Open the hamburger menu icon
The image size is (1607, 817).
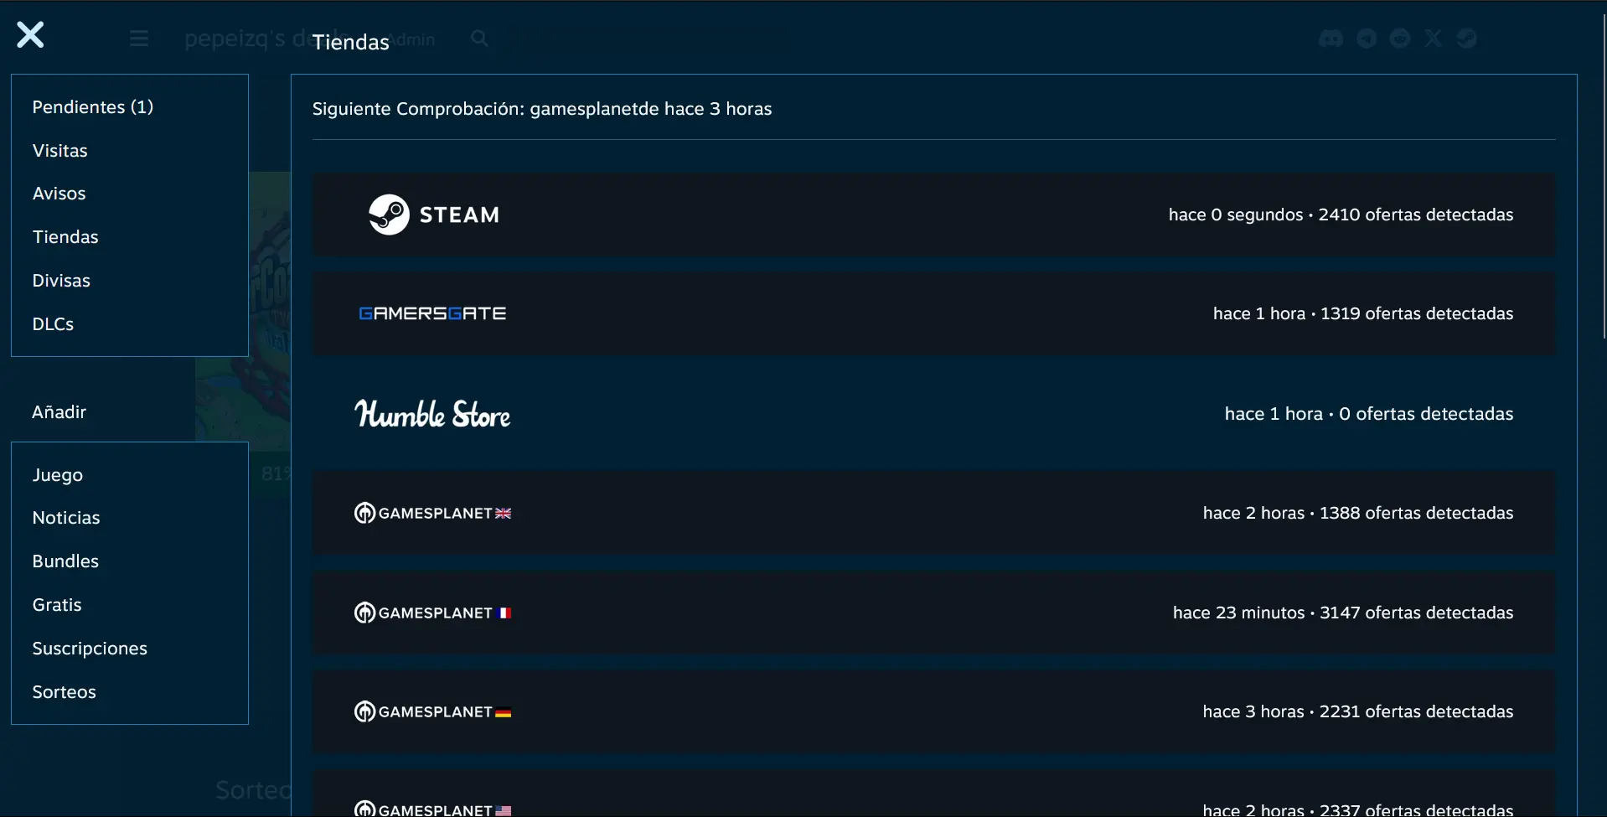click(x=139, y=39)
